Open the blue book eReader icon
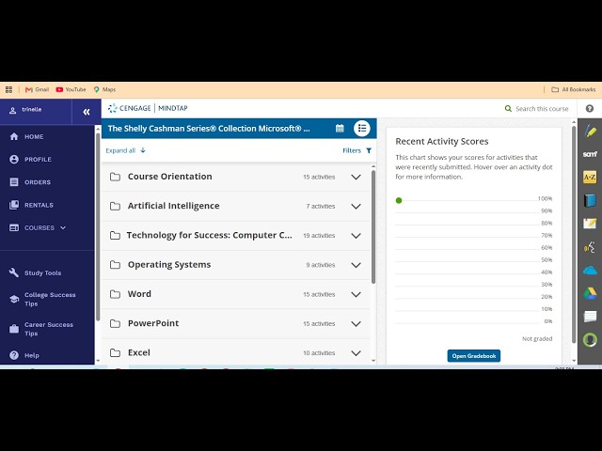 [x=590, y=200]
